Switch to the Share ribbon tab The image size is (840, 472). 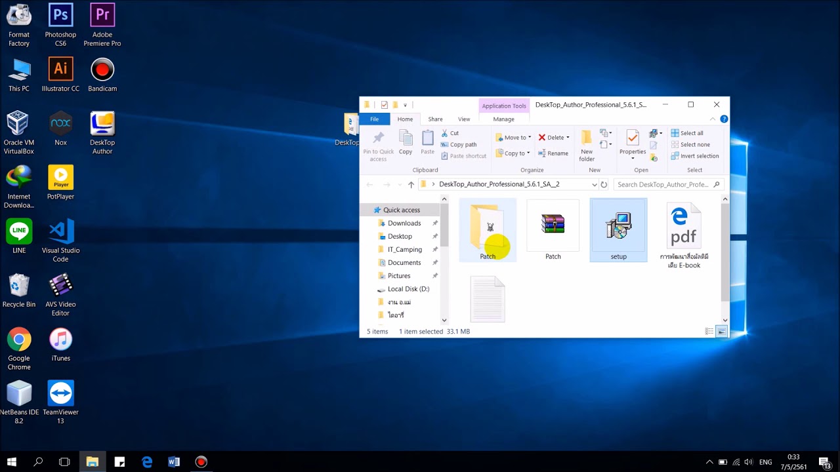[x=435, y=119]
